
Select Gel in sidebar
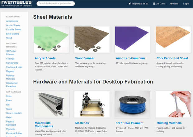tap(8, 105)
